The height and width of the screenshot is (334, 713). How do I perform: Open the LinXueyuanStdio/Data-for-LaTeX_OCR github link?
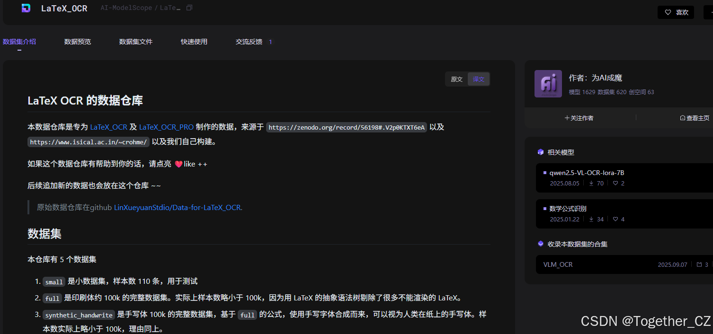coord(177,207)
